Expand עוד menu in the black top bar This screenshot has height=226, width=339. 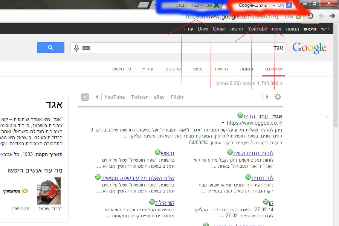(188, 29)
